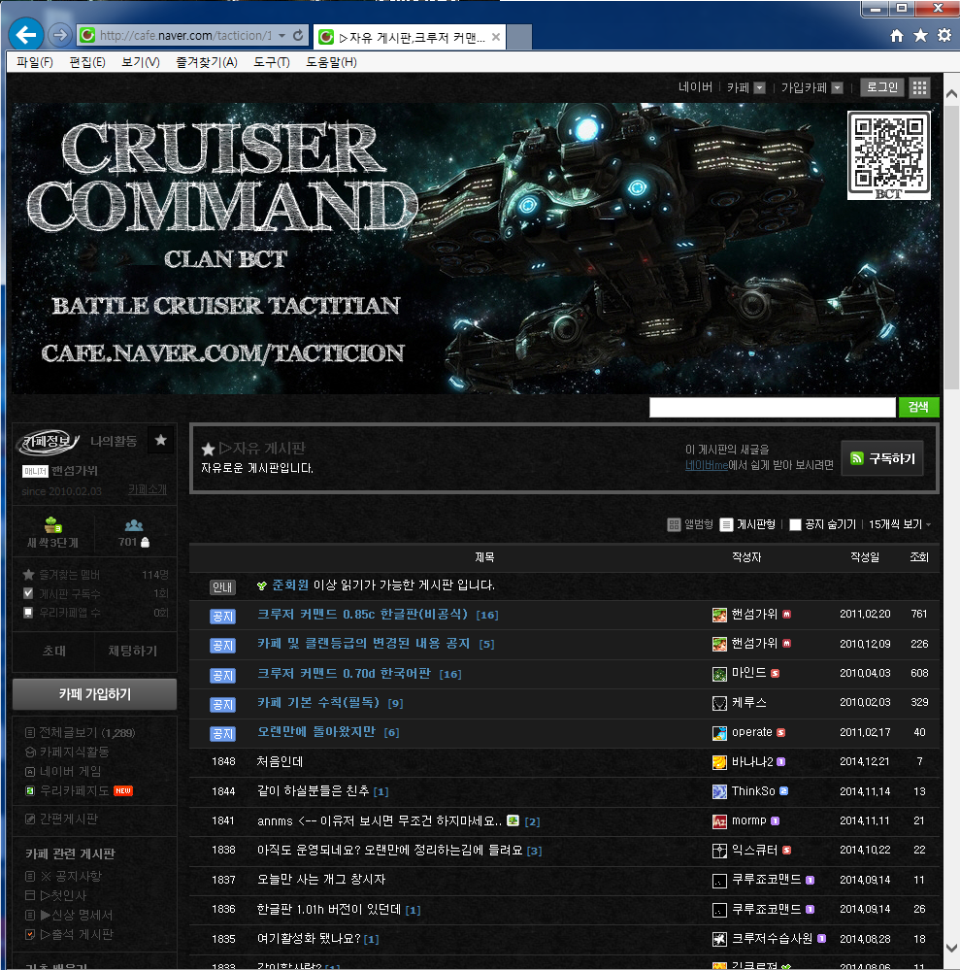
Task: Click the 새싹3단계 cafe rank icon
Action: [x=53, y=525]
